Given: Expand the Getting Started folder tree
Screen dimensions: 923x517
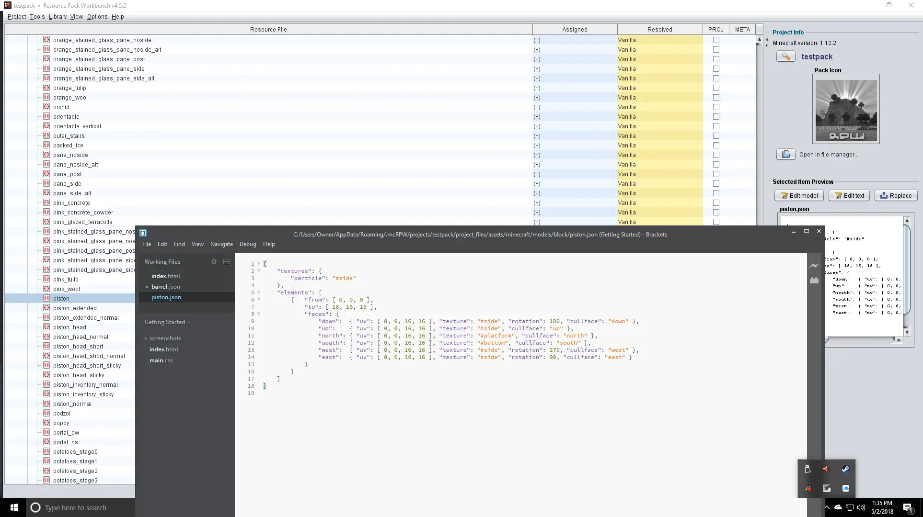Looking at the screenshot, I should point(189,323).
